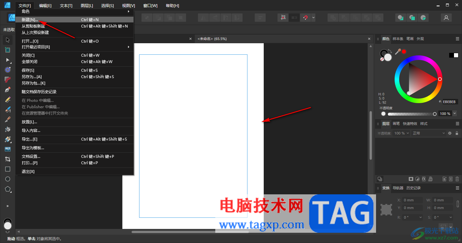Click the X position input field
462x243 pixels.
tap(413, 200)
